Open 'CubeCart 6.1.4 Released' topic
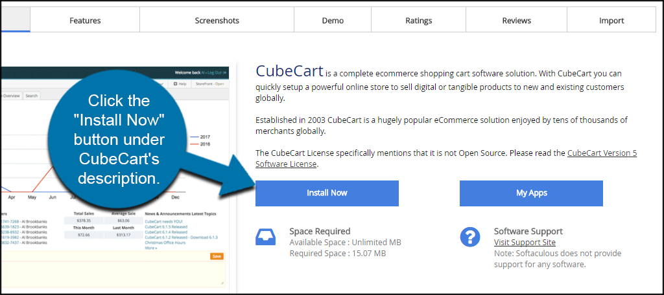 166,232
